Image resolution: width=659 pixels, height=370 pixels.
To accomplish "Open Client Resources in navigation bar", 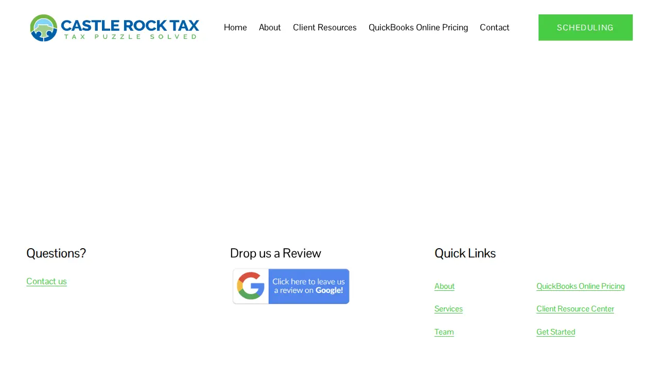I will coord(325,28).
